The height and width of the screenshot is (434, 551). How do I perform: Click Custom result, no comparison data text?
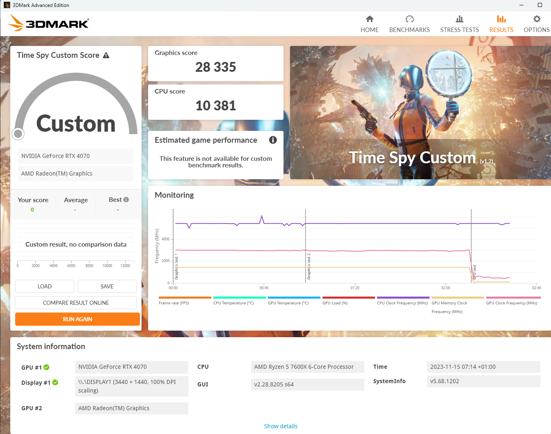click(76, 244)
